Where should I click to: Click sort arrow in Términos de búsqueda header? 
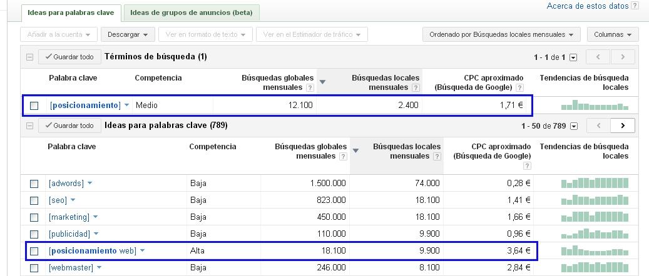(x=323, y=82)
